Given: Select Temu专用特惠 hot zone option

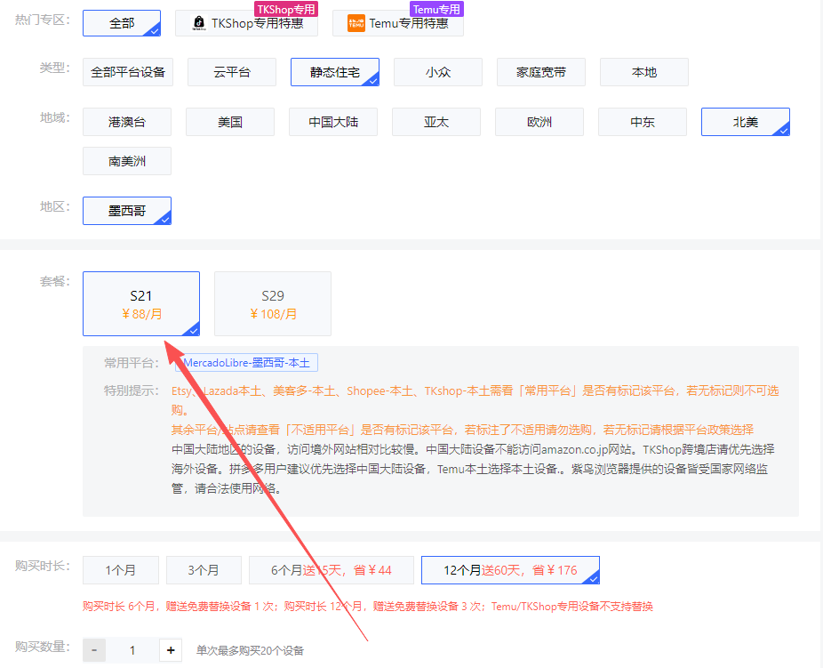Looking at the screenshot, I should tap(397, 24).
